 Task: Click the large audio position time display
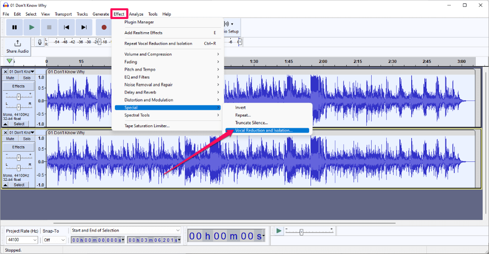click(226, 236)
